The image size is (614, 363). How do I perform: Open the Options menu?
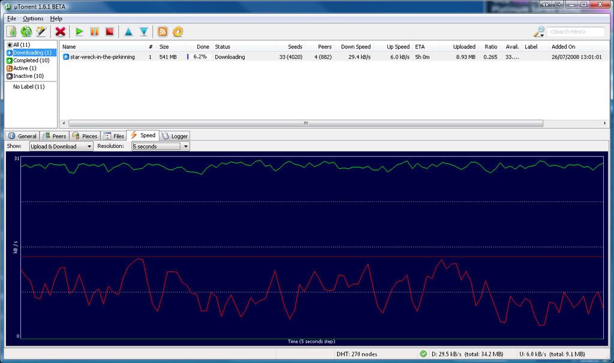coord(33,19)
